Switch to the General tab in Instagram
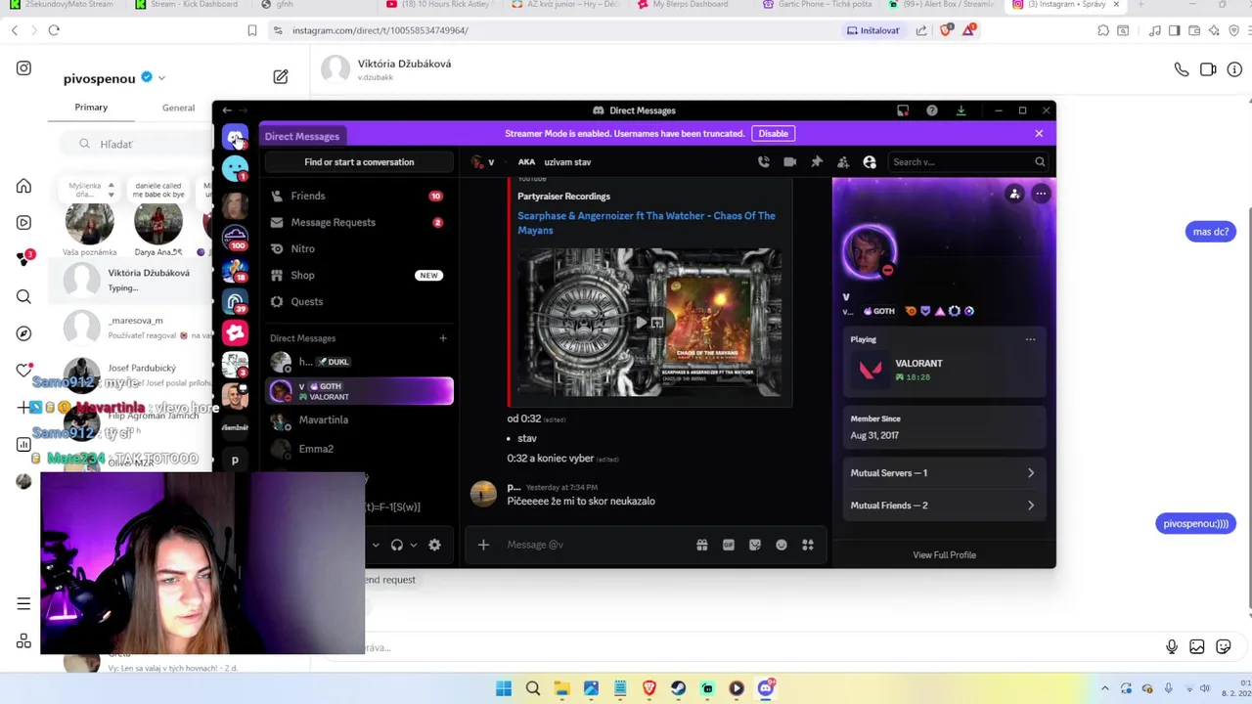 coord(178,108)
